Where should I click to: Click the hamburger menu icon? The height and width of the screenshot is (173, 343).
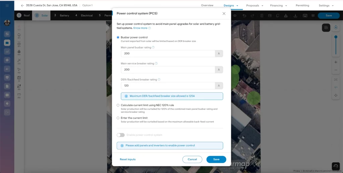(7, 6)
